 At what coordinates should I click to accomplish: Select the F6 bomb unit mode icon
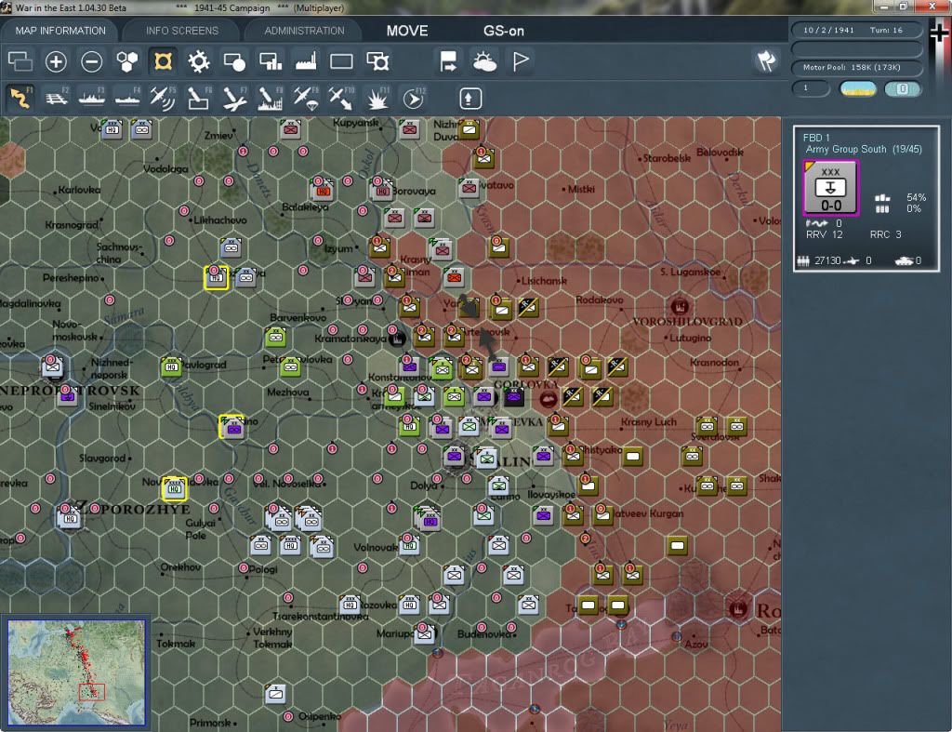click(199, 98)
